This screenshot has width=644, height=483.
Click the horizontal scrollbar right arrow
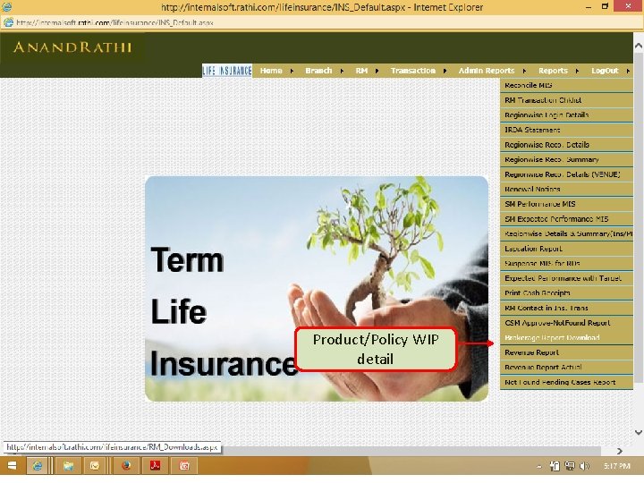pos(619,451)
